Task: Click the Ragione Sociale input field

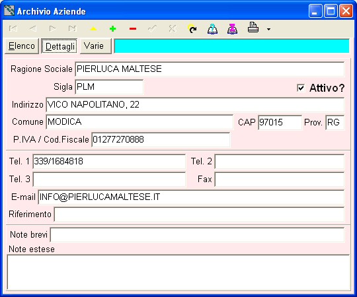Action: (210, 69)
